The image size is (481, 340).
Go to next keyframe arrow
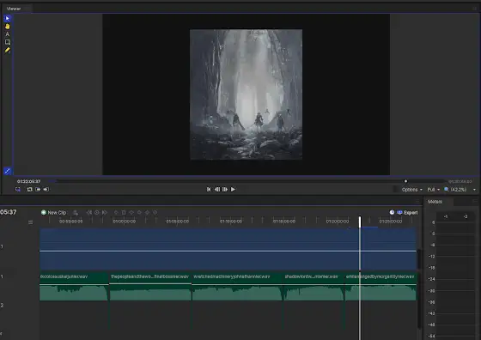coord(104,212)
